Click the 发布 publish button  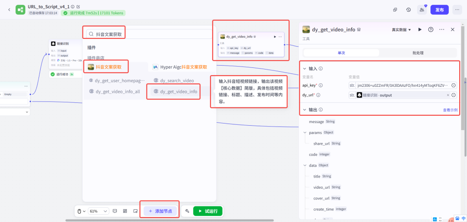[440, 10]
